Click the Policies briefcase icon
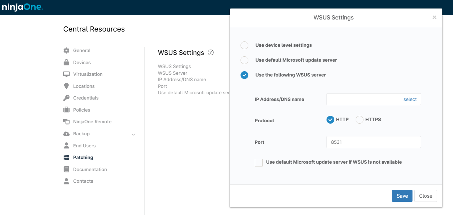 tap(66, 110)
